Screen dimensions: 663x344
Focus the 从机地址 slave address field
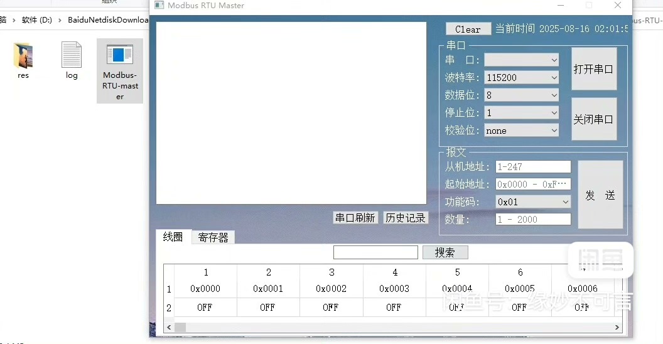click(x=533, y=166)
